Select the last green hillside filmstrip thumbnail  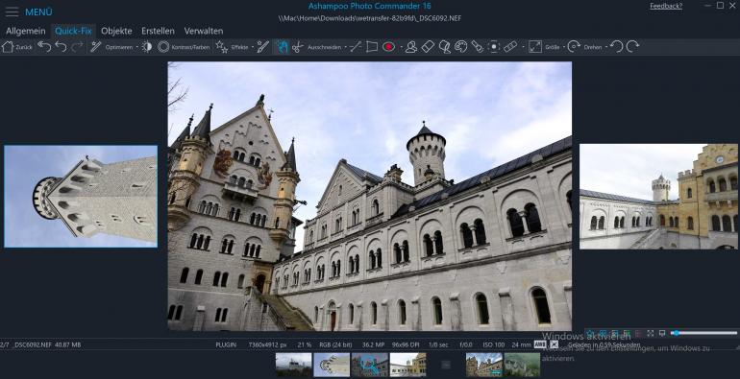[522, 365]
